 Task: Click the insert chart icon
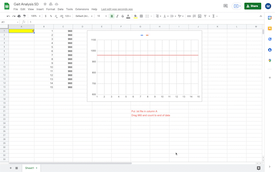click(200, 16)
